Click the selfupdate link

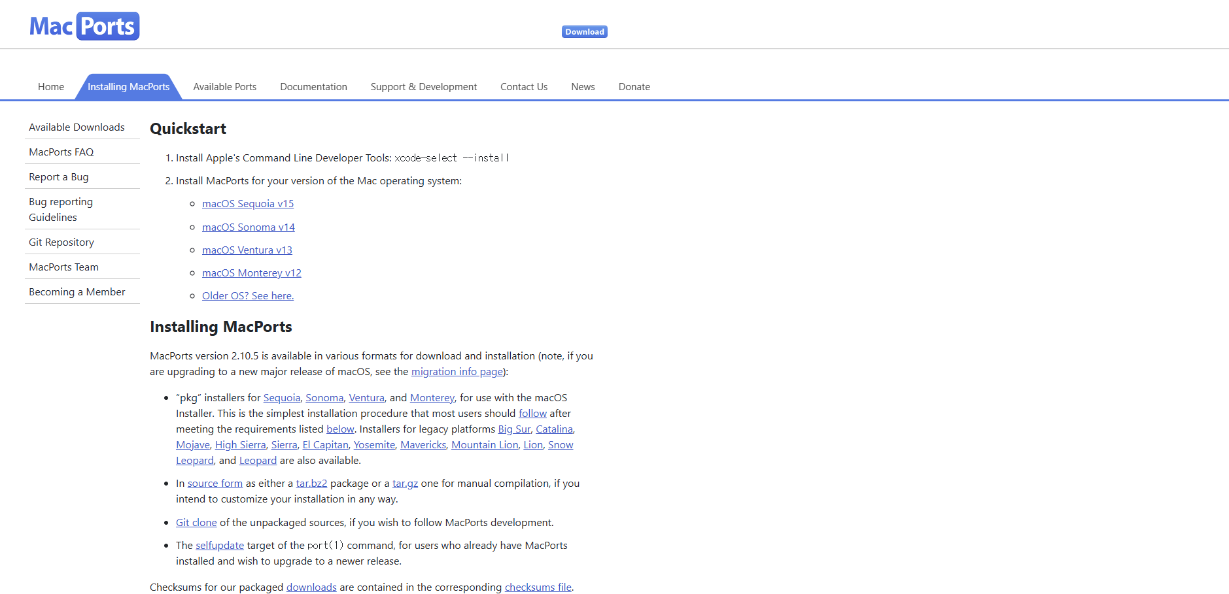pos(220,546)
